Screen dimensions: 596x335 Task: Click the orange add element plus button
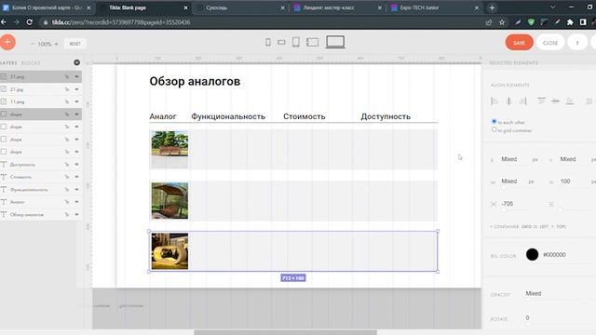click(7, 42)
